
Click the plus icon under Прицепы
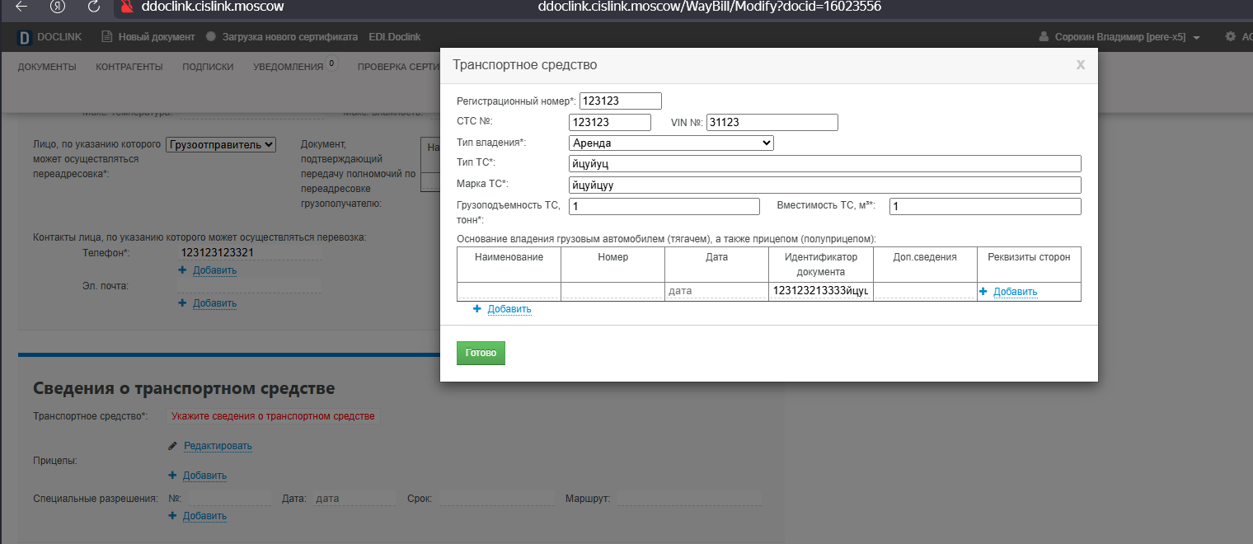coord(172,476)
